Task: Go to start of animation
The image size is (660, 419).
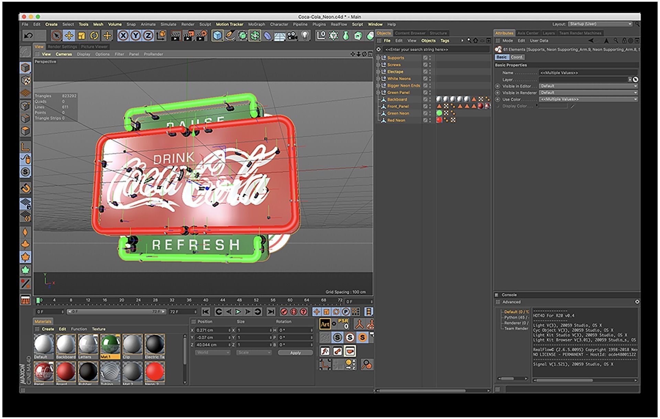Action: click(206, 312)
